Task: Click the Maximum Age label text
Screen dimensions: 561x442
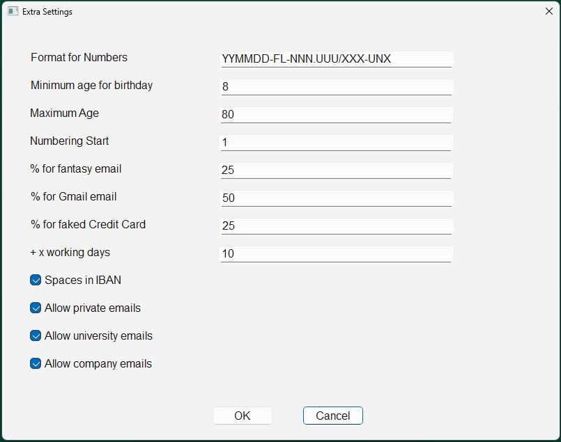Action: tap(64, 113)
